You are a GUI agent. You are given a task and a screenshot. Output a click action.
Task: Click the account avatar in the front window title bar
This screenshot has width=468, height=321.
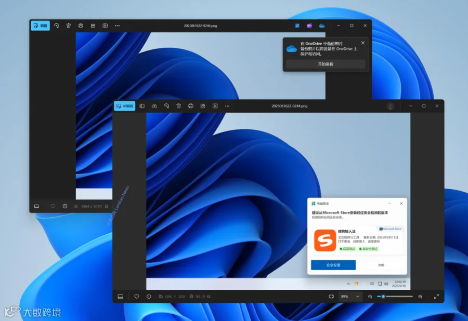391,106
